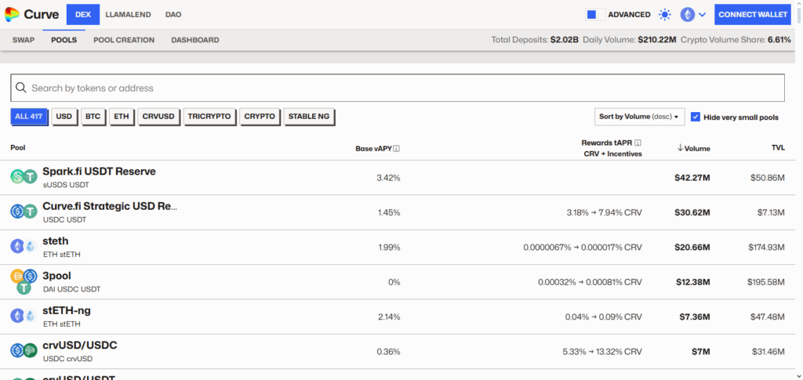Click Daily Volume $210.22M stat

pos(630,40)
